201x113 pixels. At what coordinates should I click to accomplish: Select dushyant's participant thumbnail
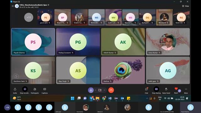click(147, 17)
